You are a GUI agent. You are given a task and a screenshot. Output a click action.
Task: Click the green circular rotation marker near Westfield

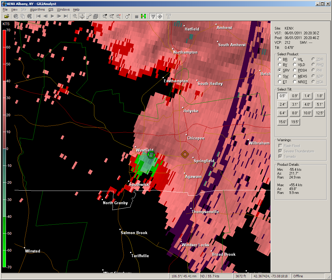(151, 155)
